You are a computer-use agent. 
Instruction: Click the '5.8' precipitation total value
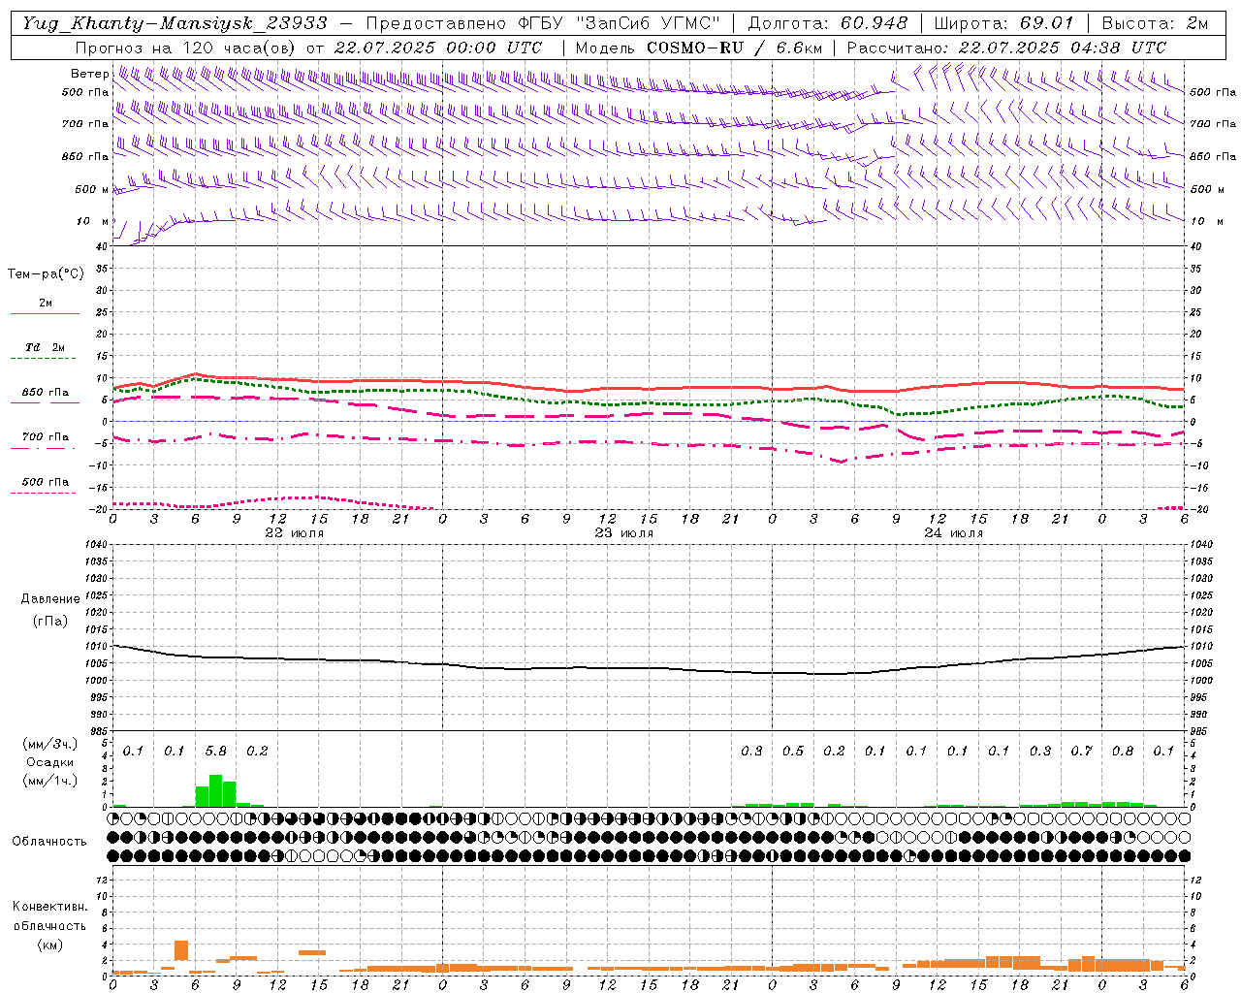click(x=216, y=752)
